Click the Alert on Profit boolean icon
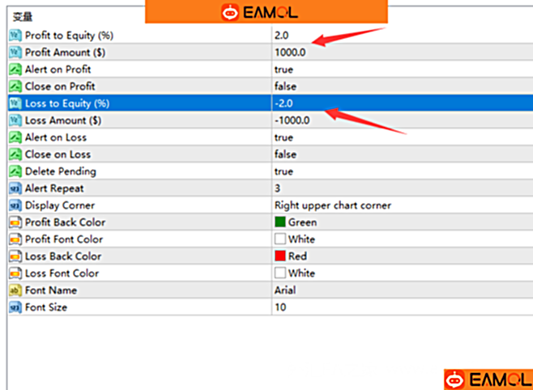The height and width of the screenshot is (390, 533). click(x=15, y=70)
